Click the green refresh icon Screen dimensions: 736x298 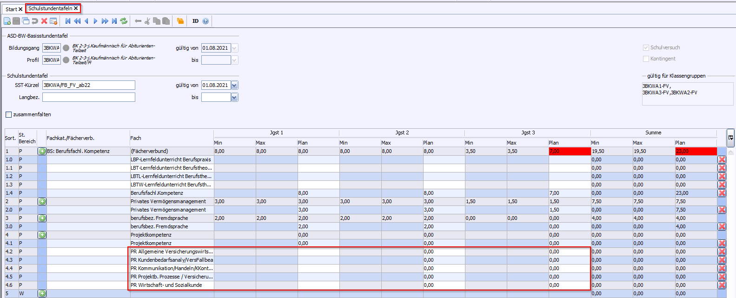click(x=124, y=21)
